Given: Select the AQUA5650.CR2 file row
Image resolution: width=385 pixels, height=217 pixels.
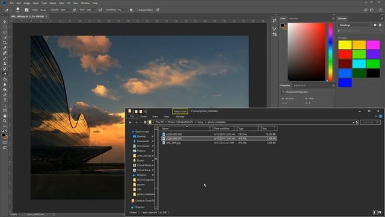Looking at the screenshot, I should point(219,134).
